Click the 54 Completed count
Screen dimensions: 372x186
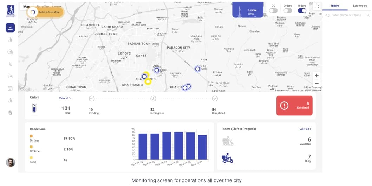[x=214, y=109]
